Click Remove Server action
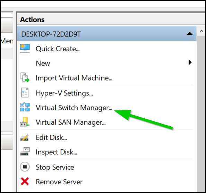The width and height of the screenshot is (206, 193). [x=59, y=182]
